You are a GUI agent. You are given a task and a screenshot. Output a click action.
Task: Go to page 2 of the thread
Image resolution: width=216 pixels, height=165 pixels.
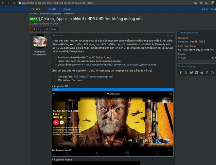pos(35,29)
